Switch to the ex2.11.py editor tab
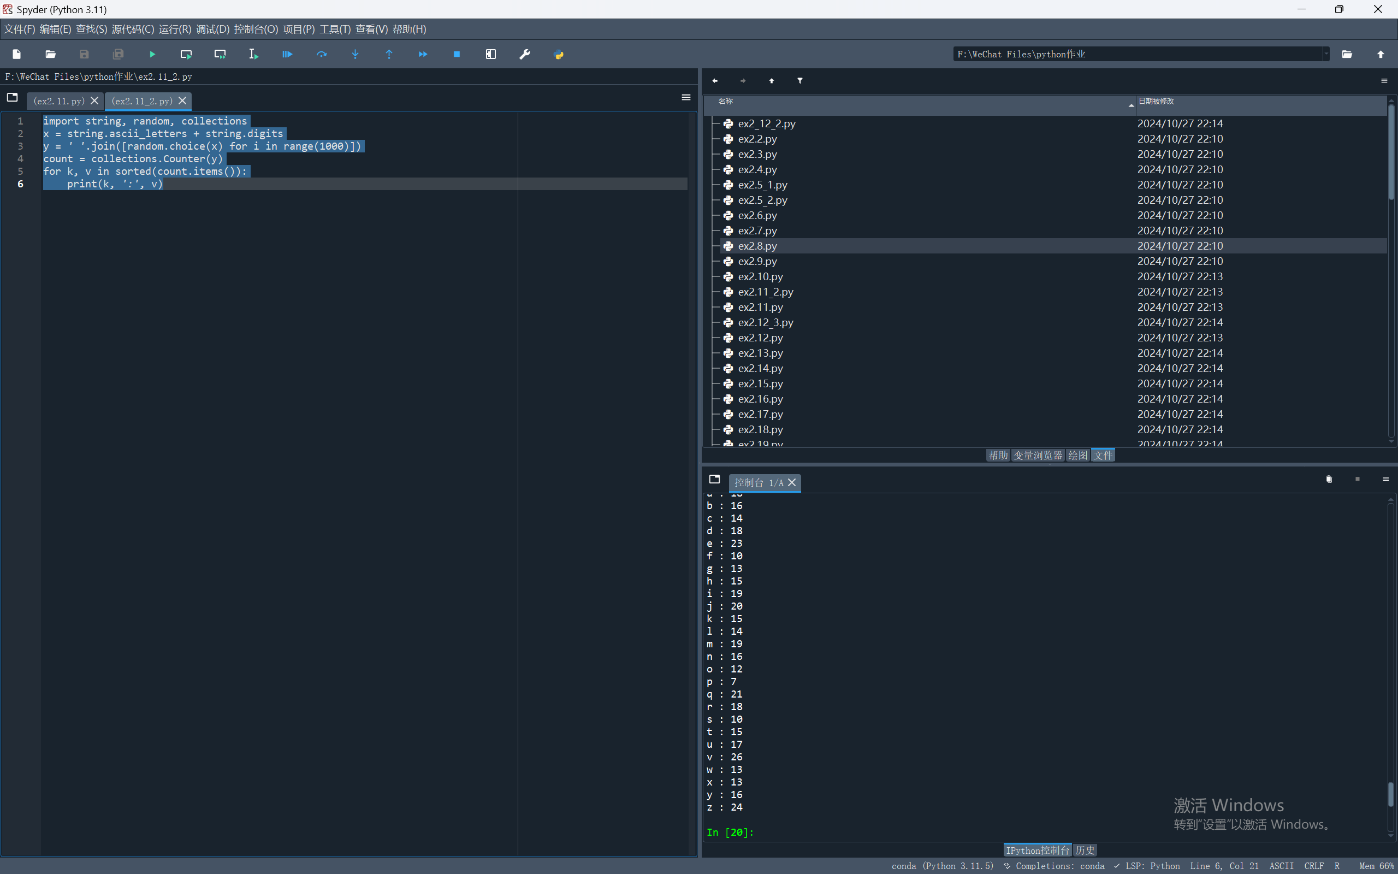The height and width of the screenshot is (874, 1398). (59, 101)
